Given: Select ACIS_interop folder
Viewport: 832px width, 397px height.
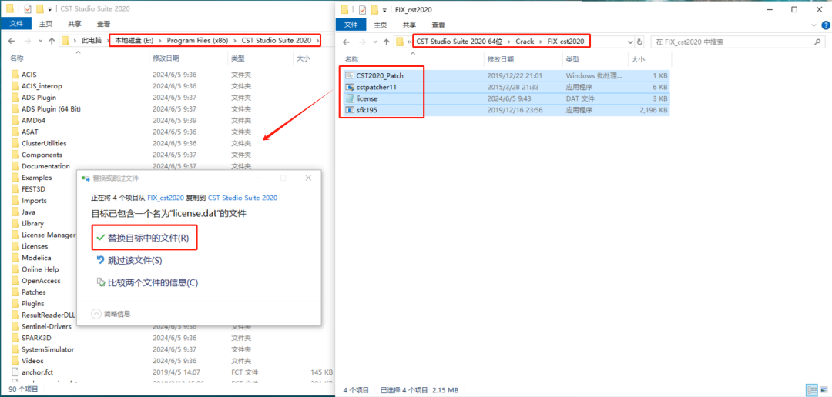Looking at the screenshot, I should click(x=42, y=86).
